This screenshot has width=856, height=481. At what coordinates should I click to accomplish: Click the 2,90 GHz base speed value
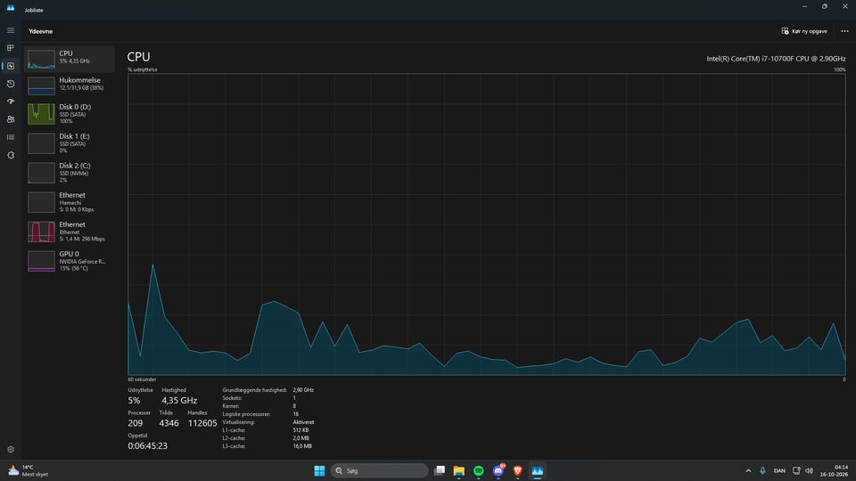click(303, 390)
